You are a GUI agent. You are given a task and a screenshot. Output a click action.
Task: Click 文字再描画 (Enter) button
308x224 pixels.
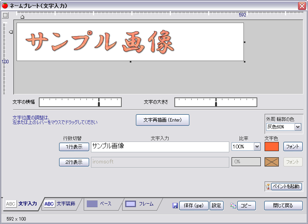(x=163, y=120)
